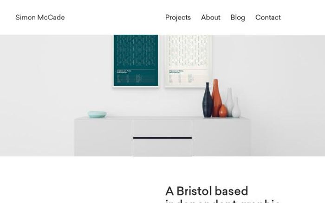
Task: Click the lower drawer of the sideboard
Action: click(x=162, y=147)
